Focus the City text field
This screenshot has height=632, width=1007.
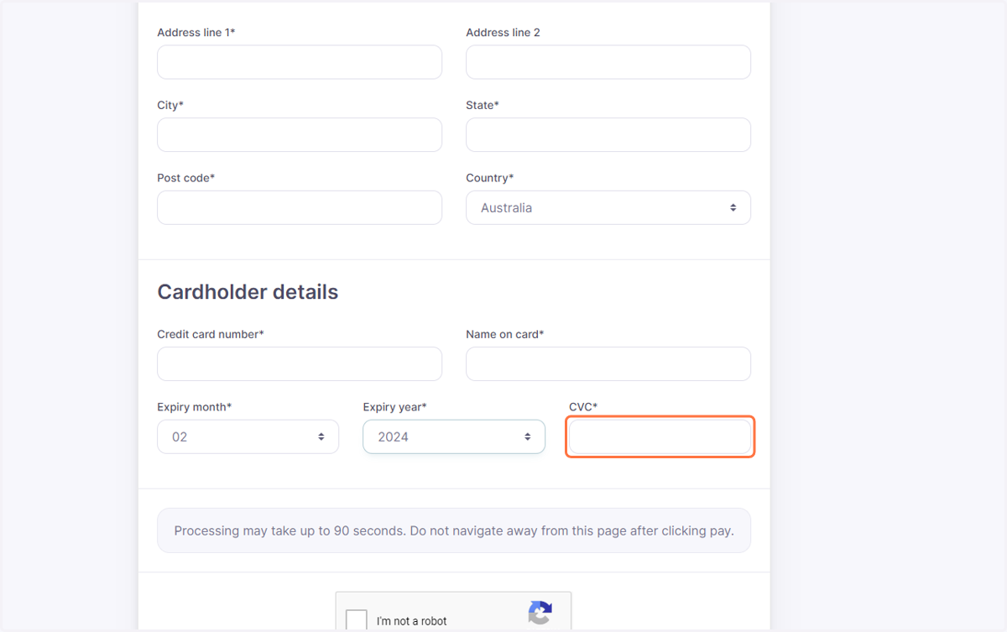(300, 135)
